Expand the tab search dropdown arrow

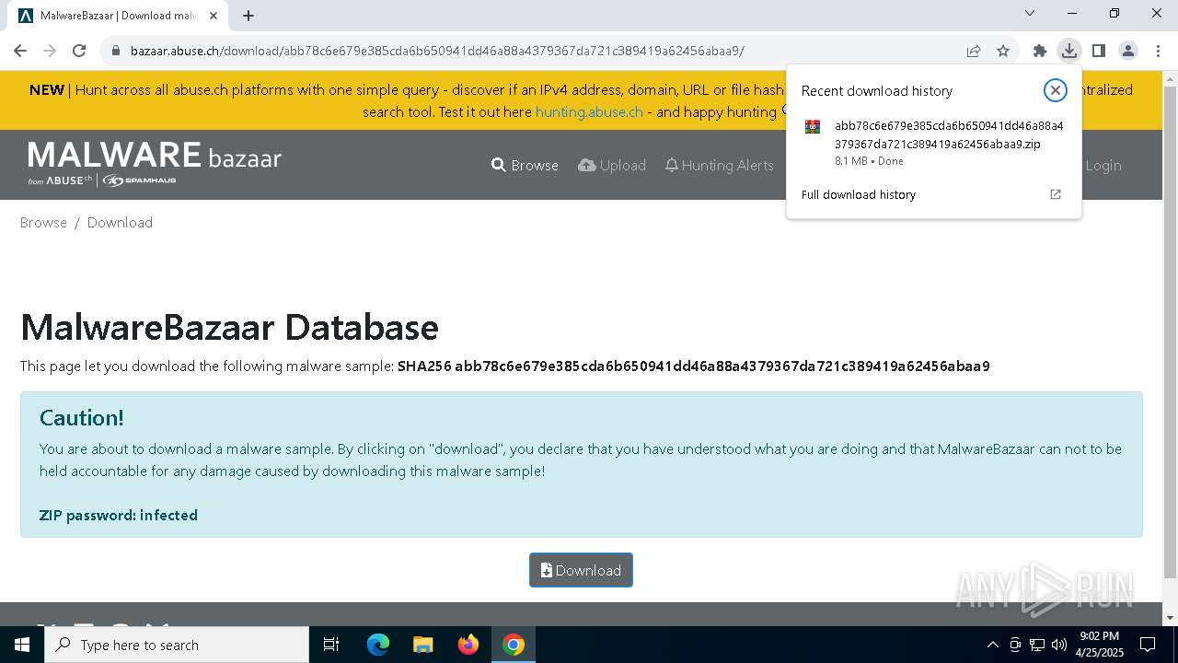coord(1030,13)
